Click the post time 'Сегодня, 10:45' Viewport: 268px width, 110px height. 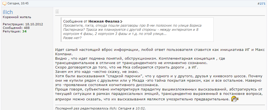[x=18, y=4]
